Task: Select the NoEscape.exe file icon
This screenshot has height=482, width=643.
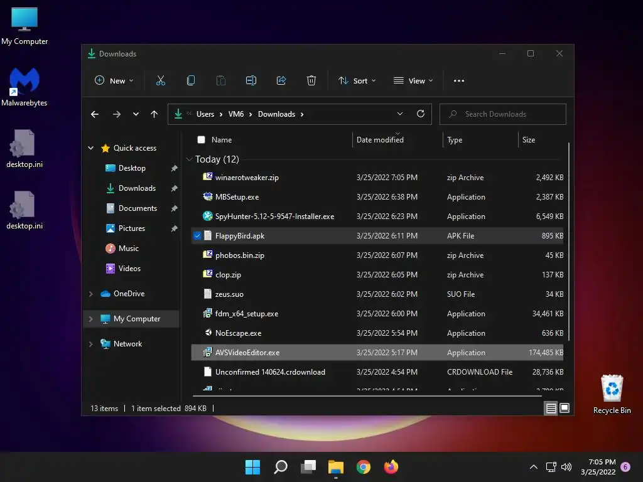Action: [x=207, y=333]
